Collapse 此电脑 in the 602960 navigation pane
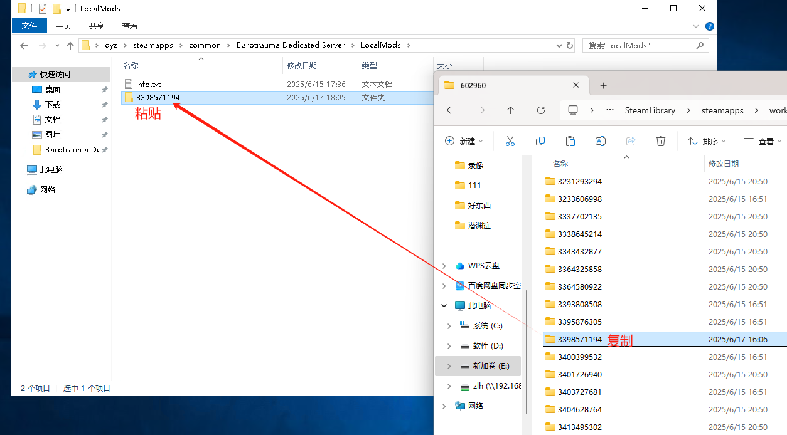This screenshot has height=435, width=787. pyautogui.click(x=444, y=306)
